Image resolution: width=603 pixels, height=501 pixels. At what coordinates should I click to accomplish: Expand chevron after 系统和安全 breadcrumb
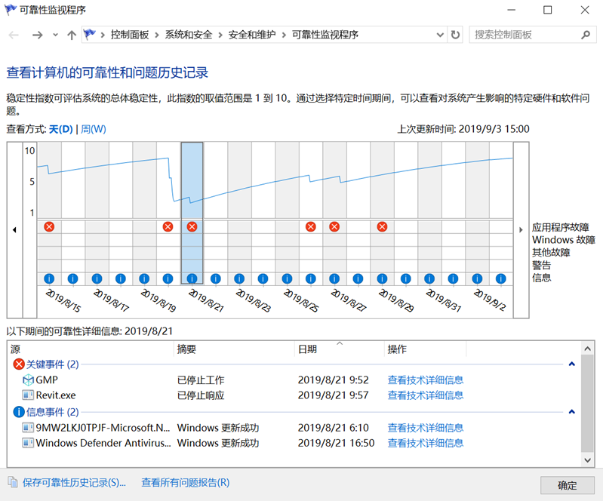pyautogui.click(x=220, y=35)
